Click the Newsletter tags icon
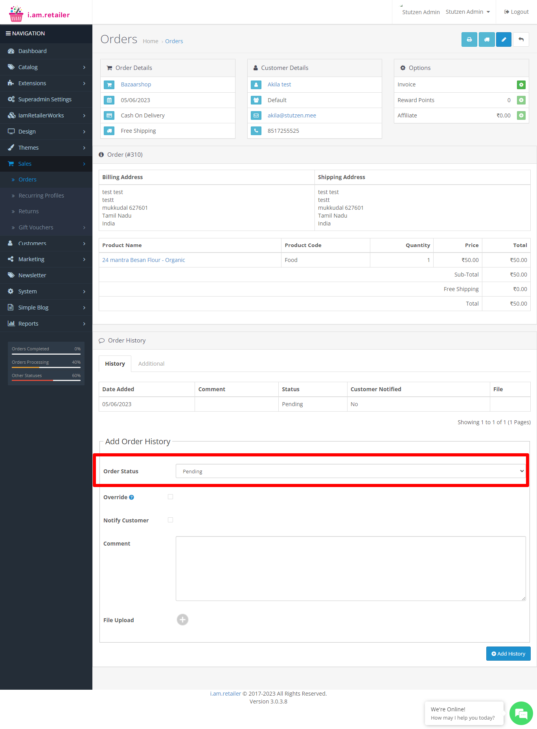 coord(11,275)
